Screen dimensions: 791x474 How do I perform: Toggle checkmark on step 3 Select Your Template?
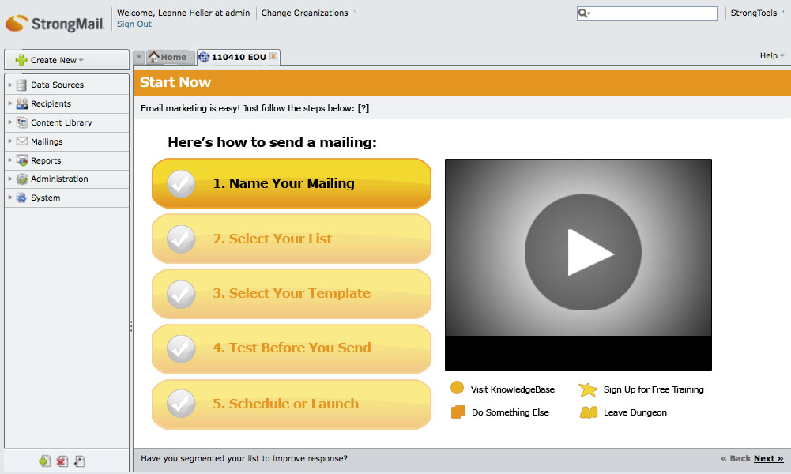181,294
